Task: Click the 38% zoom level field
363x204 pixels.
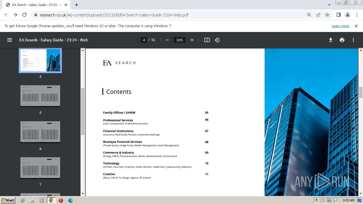Action: tap(180, 40)
